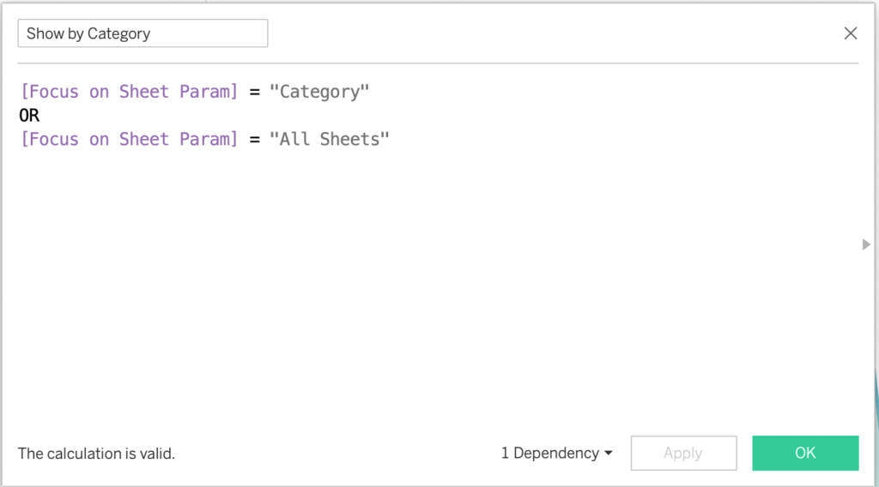Click the equals sign on the third line
This screenshot has width=879, height=487.
click(254, 139)
